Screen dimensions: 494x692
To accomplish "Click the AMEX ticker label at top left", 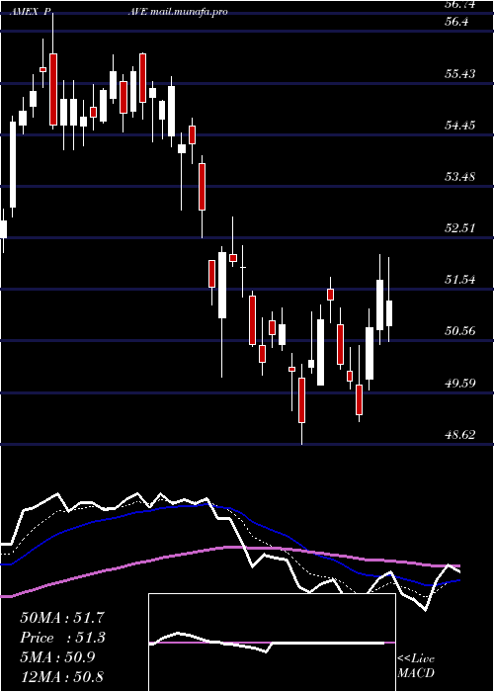I will 30,12.
